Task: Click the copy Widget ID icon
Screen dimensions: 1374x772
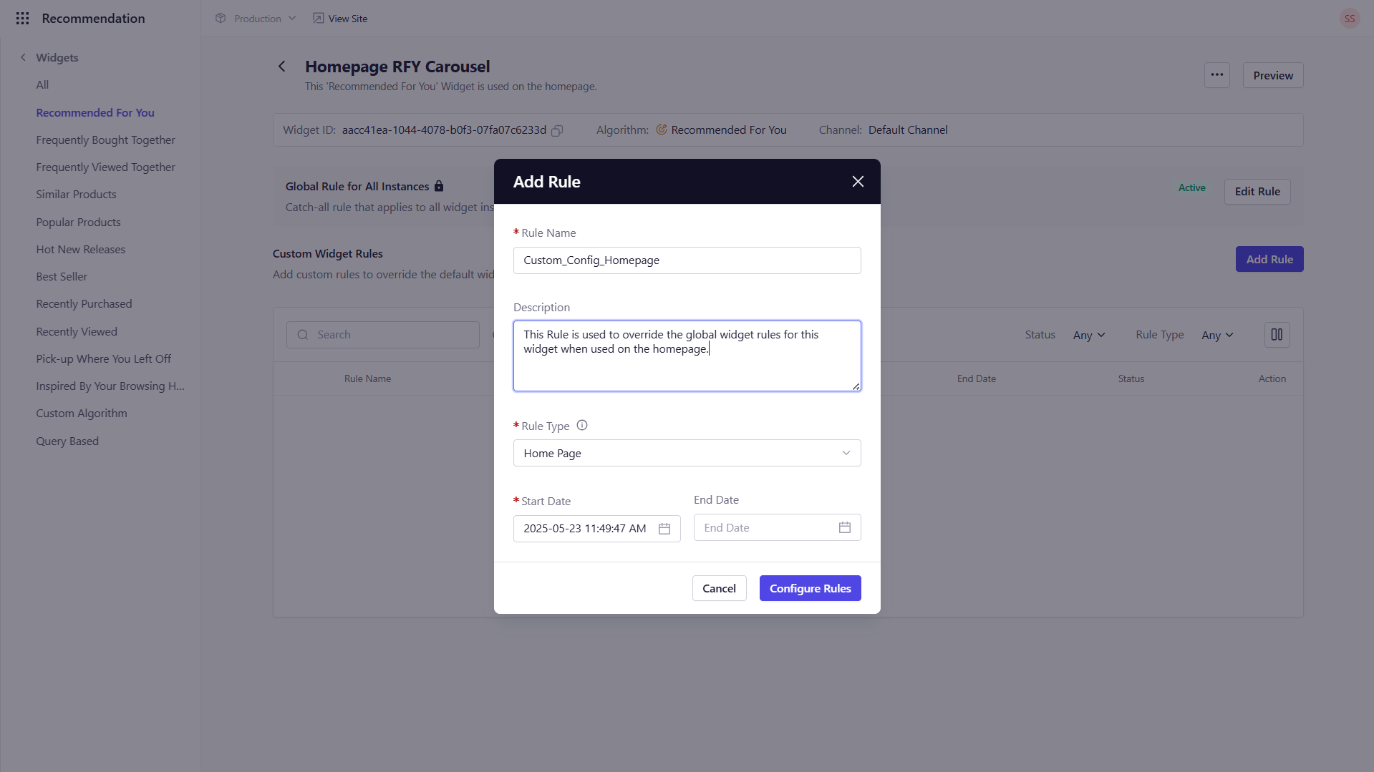Action: 557,130
